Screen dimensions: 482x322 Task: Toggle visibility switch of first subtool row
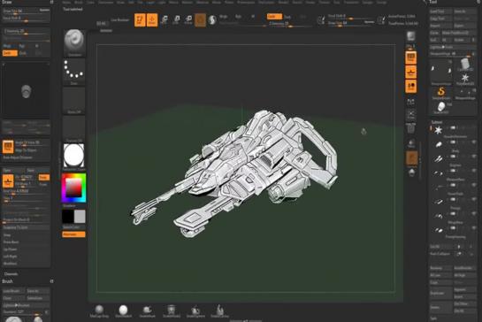[453, 128]
